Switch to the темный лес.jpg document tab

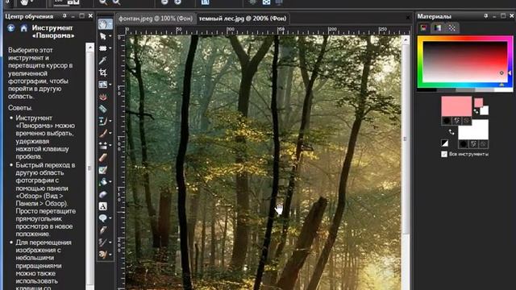pos(243,19)
